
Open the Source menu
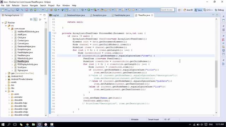pyautogui.click(x=25, y=6)
